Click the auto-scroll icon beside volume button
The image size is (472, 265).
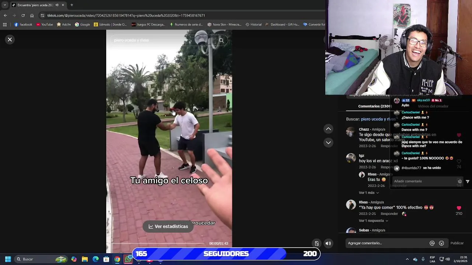click(x=316, y=243)
